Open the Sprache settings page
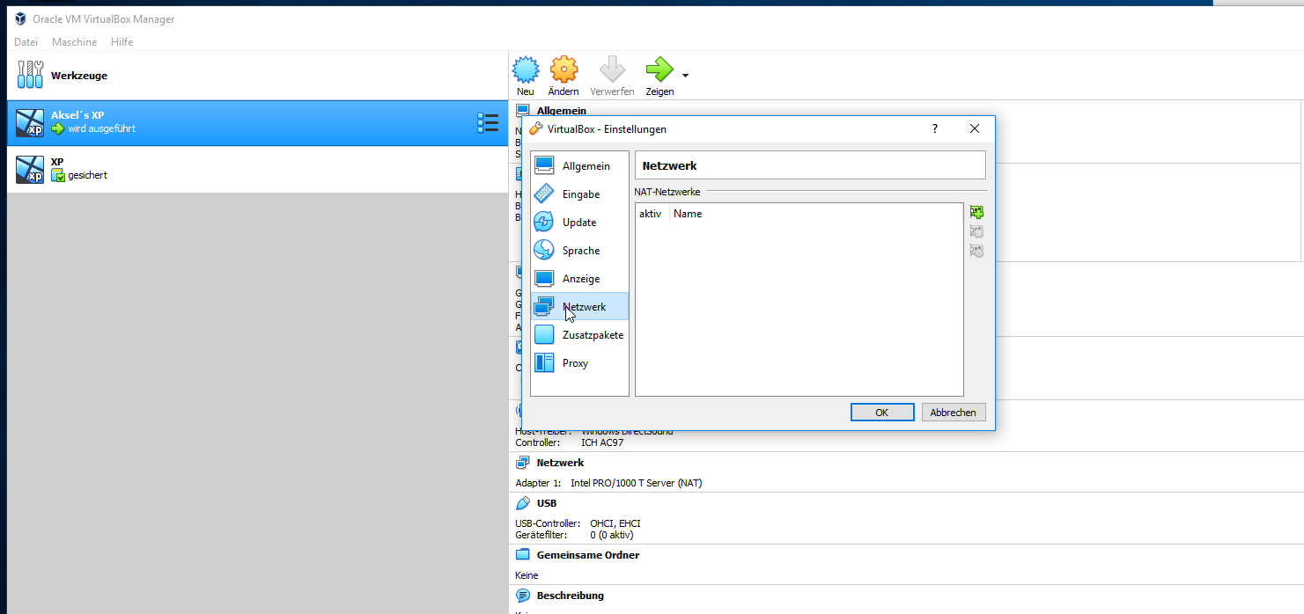Image resolution: width=1304 pixels, height=614 pixels. tap(579, 251)
